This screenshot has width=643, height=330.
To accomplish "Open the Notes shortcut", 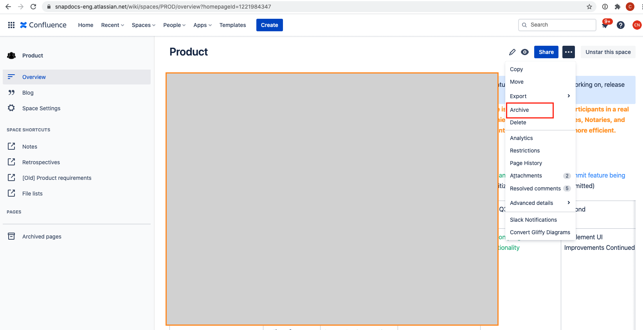I will pyautogui.click(x=77, y=147).
